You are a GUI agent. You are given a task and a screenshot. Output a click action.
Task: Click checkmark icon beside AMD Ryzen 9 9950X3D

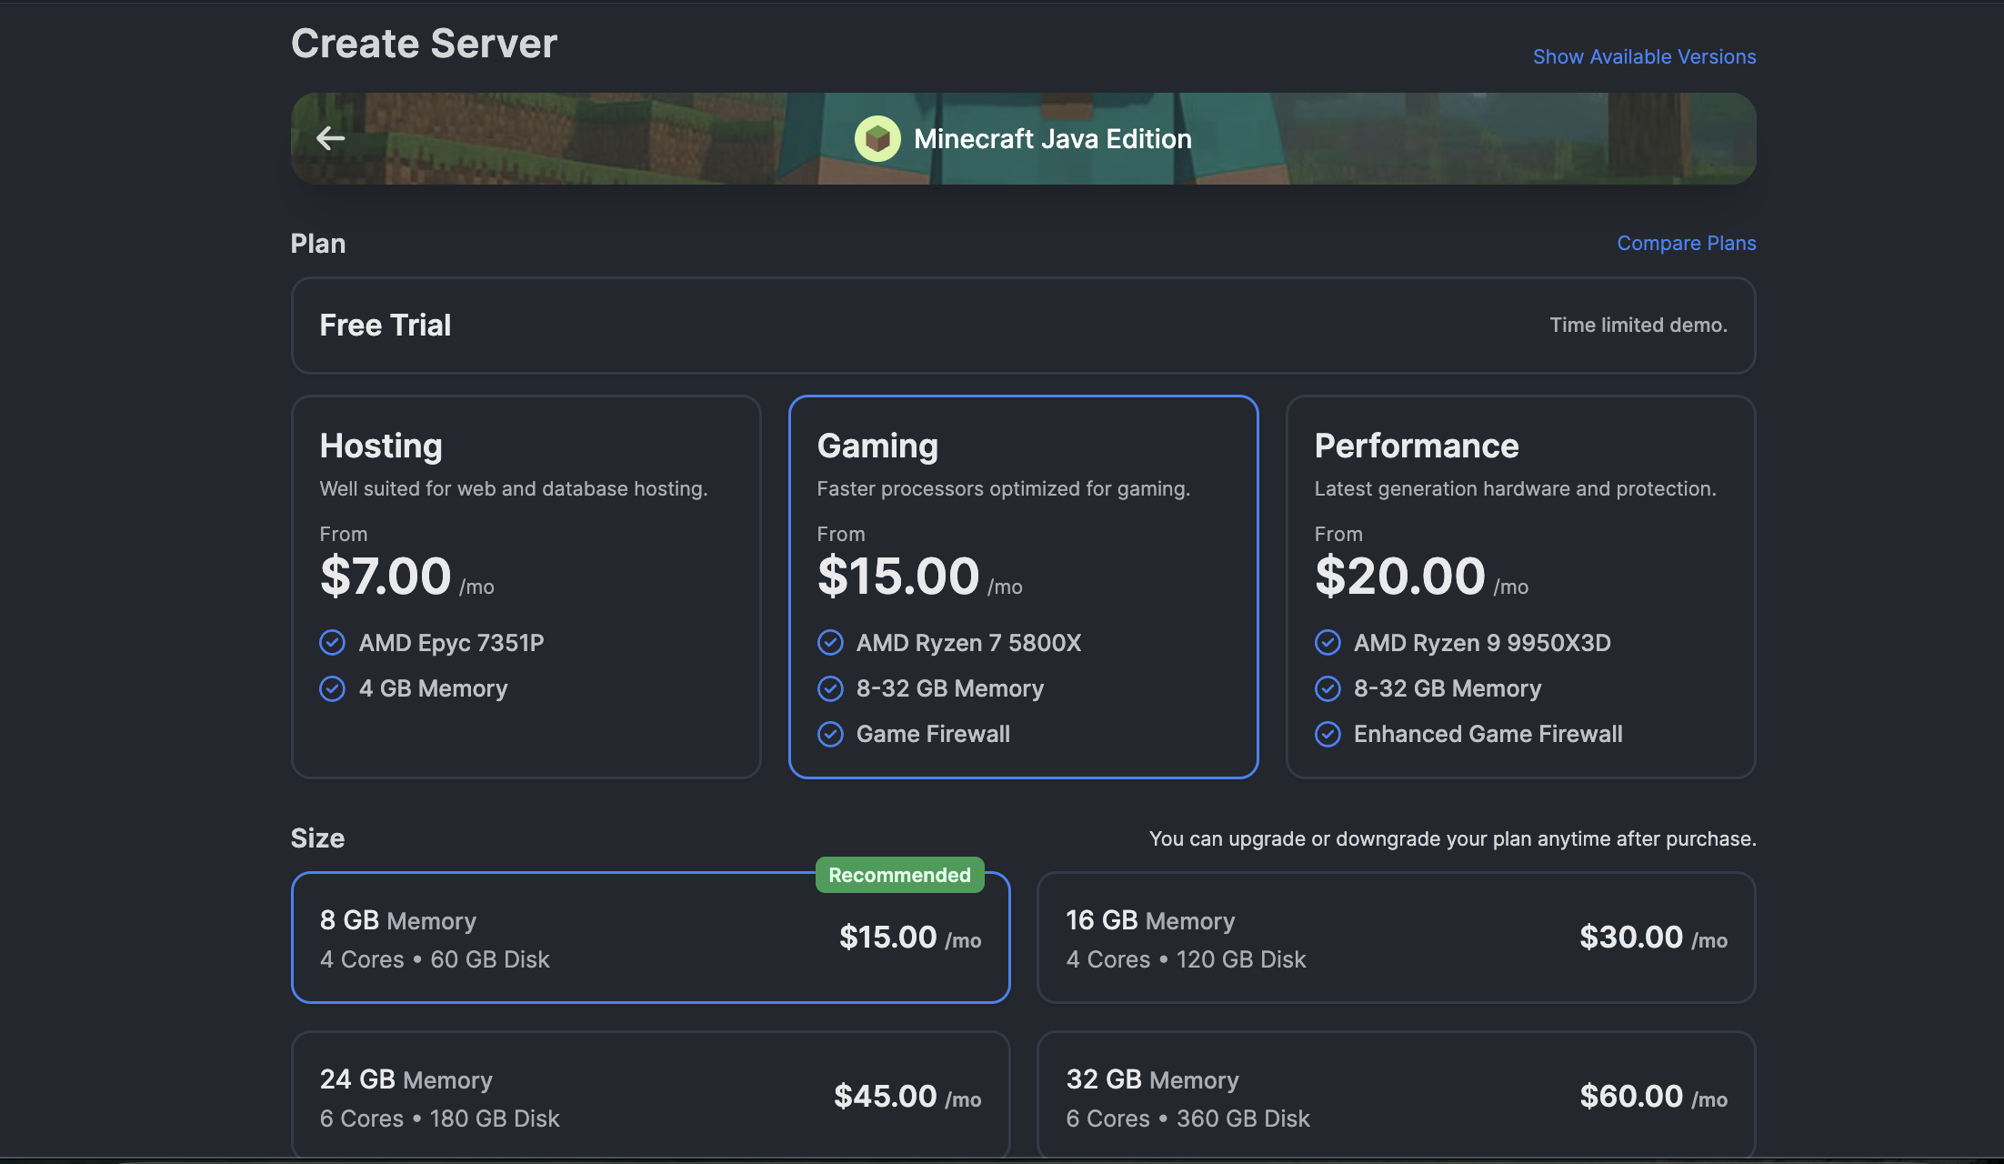(x=1328, y=643)
